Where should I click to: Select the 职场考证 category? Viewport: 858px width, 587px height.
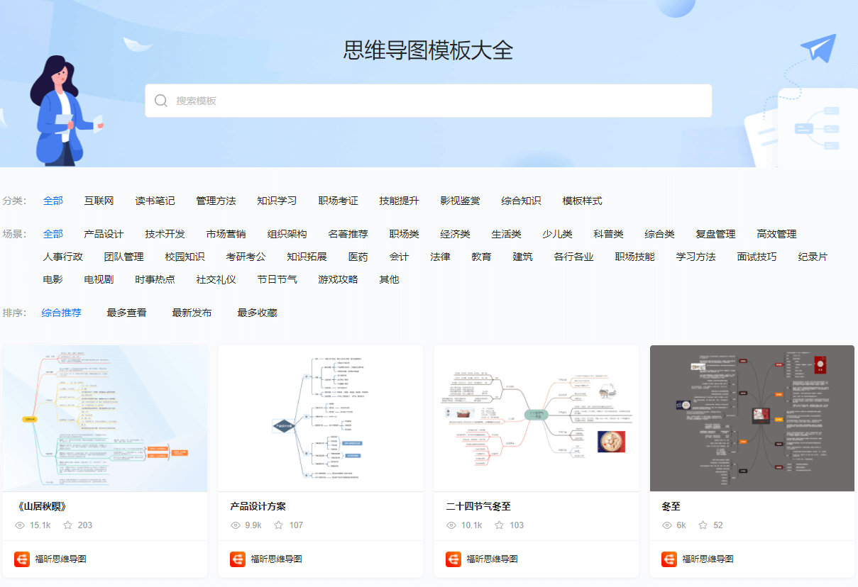pyautogui.click(x=338, y=201)
